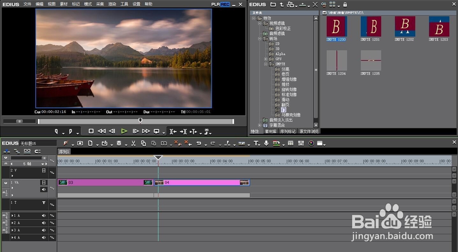The height and width of the screenshot is (252, 458).
Task: Switch to the 源文件浏览 tab
Action: [309, 132]
